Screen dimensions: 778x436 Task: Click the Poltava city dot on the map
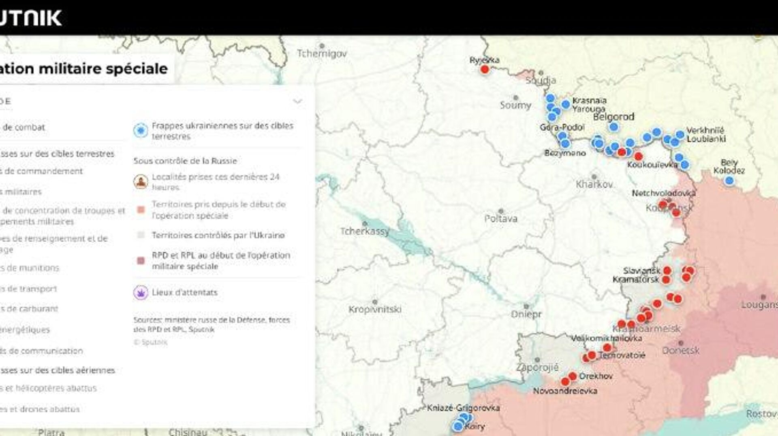click(501, 211)
